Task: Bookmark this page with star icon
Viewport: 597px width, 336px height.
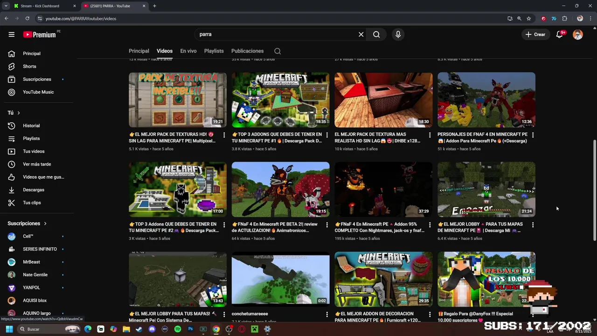Action: click(529, 19)
